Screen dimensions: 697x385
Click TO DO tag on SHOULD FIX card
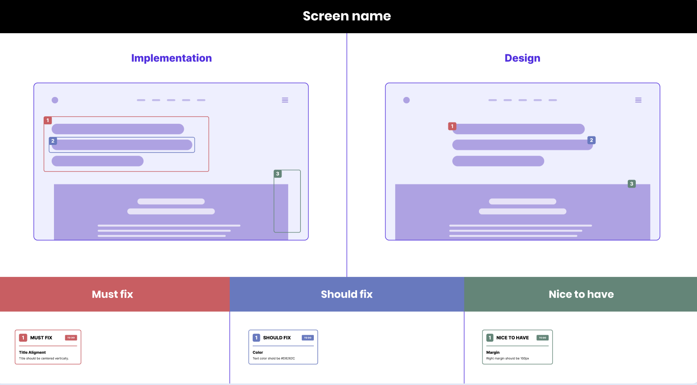coord(308,338)
